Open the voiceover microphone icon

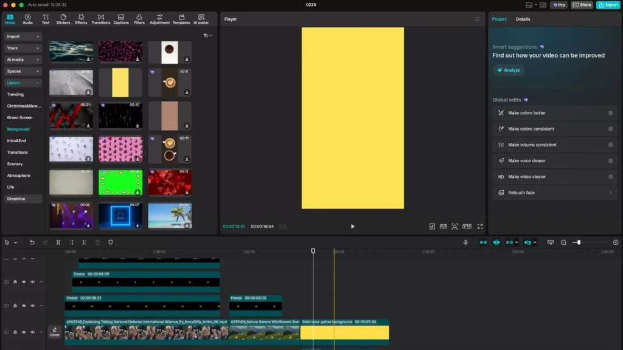[465, 242]
